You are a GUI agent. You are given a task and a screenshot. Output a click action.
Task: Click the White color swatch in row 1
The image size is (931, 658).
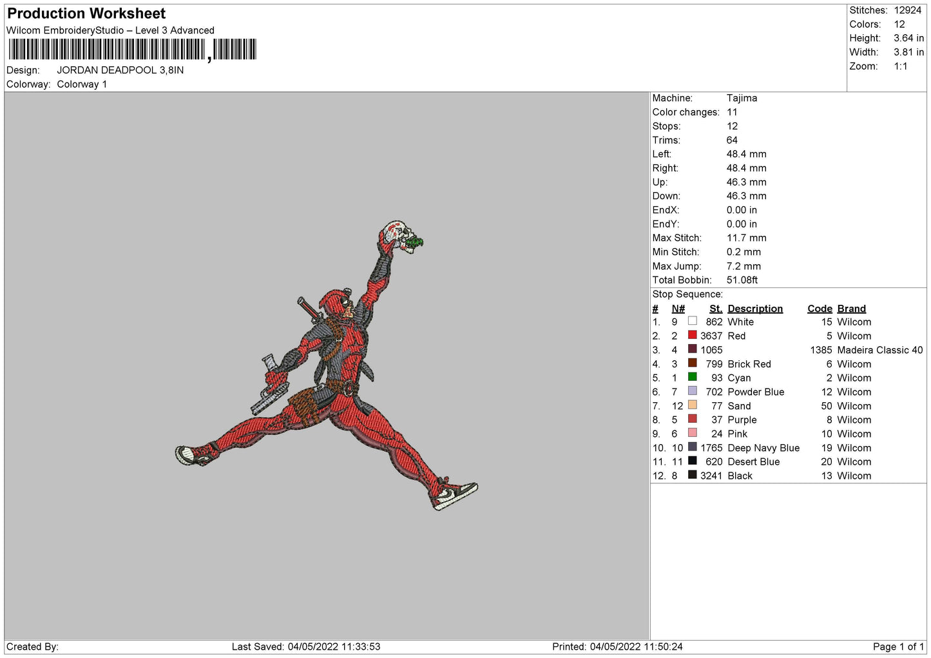click(692, 321)
